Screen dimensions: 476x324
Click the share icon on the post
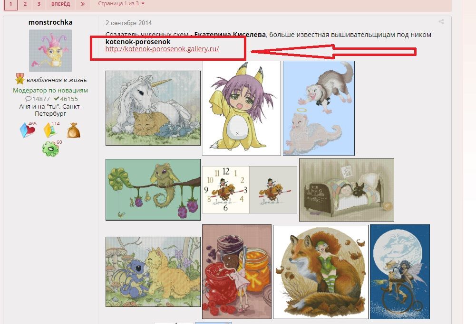(x=441, y=22)
